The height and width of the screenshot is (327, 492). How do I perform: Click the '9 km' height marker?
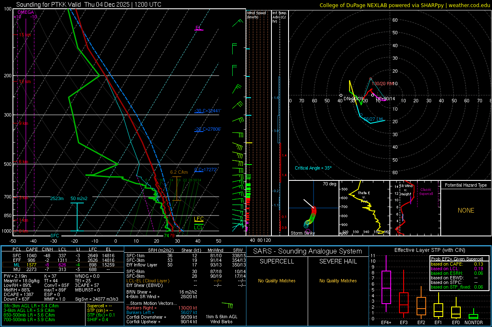point(23,123)
